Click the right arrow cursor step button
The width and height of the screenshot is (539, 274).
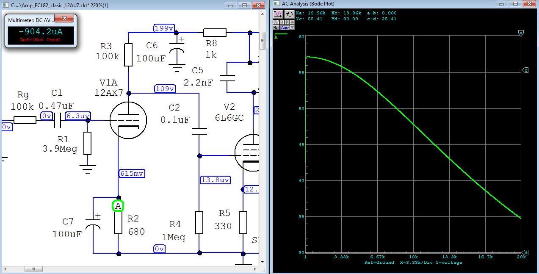(x=287, y=22)
